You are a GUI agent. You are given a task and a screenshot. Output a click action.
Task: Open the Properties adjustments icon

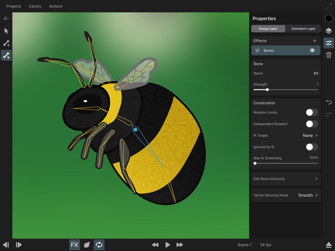328,43
